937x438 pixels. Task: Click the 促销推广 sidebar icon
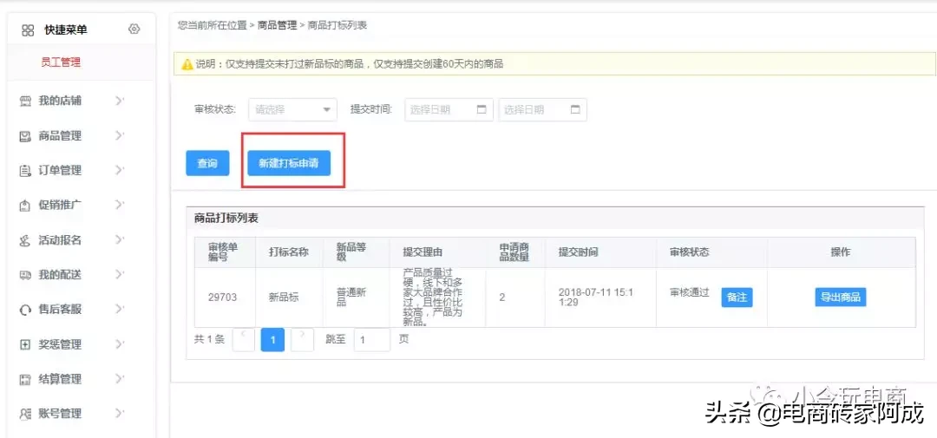point(25,206)
